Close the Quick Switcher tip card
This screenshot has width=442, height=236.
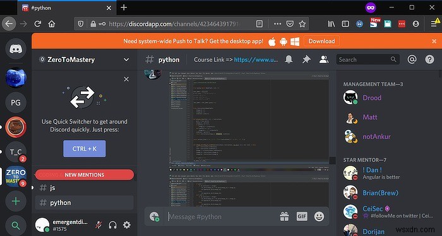coord(126,79)
